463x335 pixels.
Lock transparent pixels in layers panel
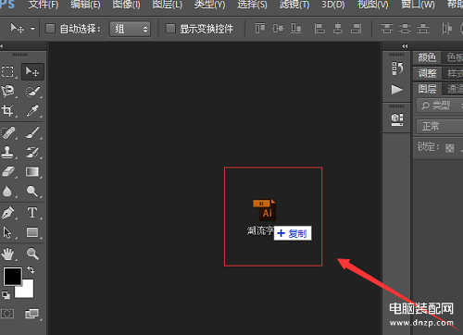pos(450,148)
